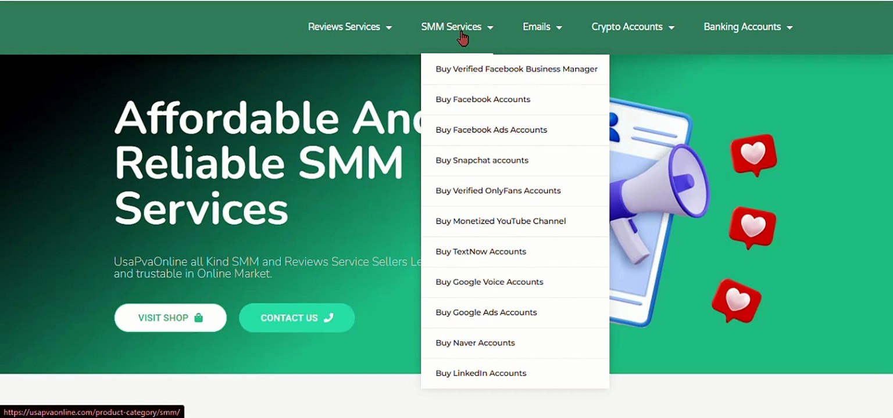
Task: Click the "Affordable And Reliable SMM Services" heading
Action: click(x=267, y=163)
